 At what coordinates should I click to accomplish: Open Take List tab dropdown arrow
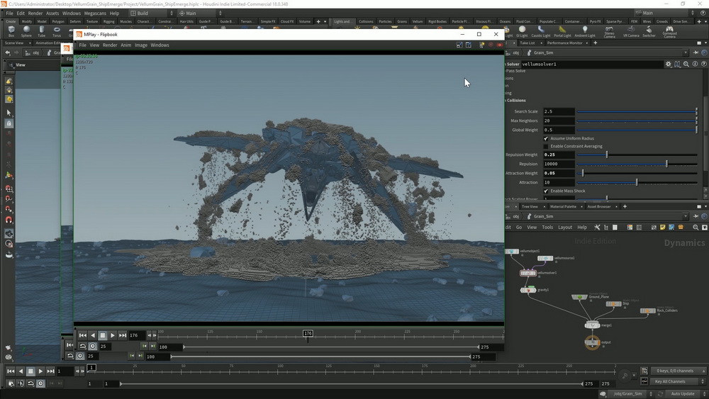click(542, 43)
